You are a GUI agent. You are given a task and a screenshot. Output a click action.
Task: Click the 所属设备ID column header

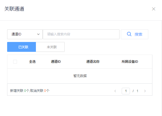(x=130, y=62)
